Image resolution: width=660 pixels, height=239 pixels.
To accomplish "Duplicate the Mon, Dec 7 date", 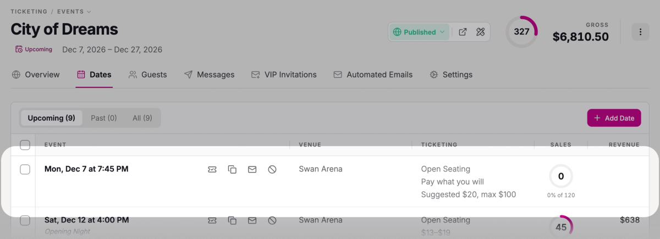I will pyautogui.click(x=232, y=169).
